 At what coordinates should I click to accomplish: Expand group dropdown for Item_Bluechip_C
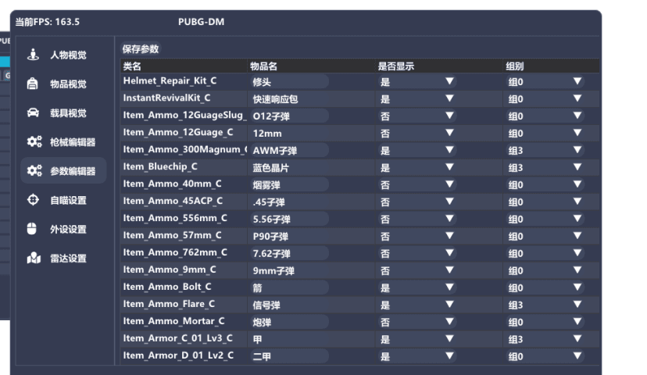(545, 167)
